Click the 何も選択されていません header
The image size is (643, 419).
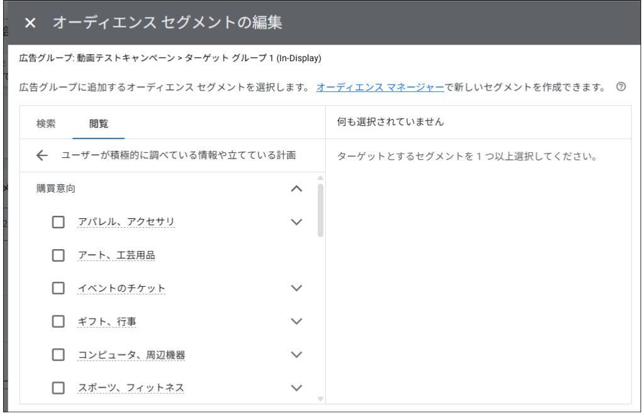tap(390, 122)
